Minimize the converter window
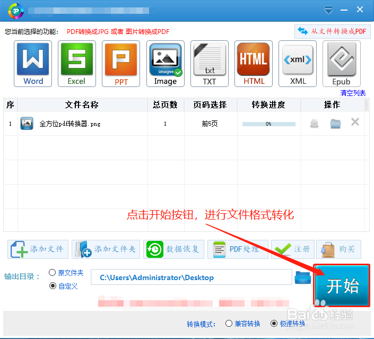374x339 pixels. (x=344, y=10)
